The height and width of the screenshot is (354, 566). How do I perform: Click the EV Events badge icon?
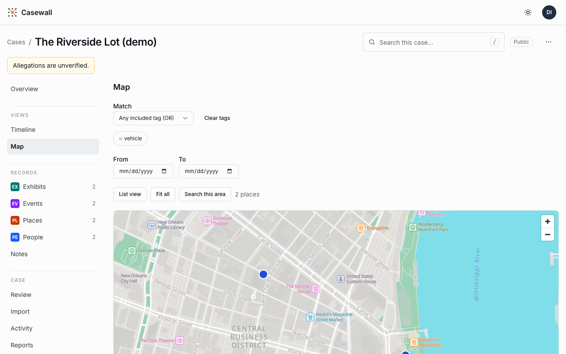[15, 204]
